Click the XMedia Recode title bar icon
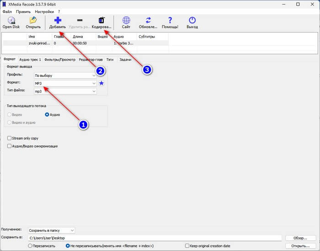Image resolution: width=320 pixels, height=251 pixels. (4, 4)
